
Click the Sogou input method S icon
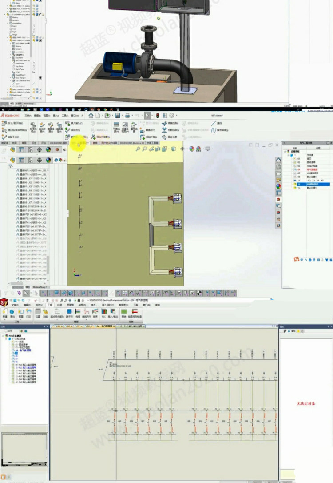pyautogui.click(x=297, y=259)
